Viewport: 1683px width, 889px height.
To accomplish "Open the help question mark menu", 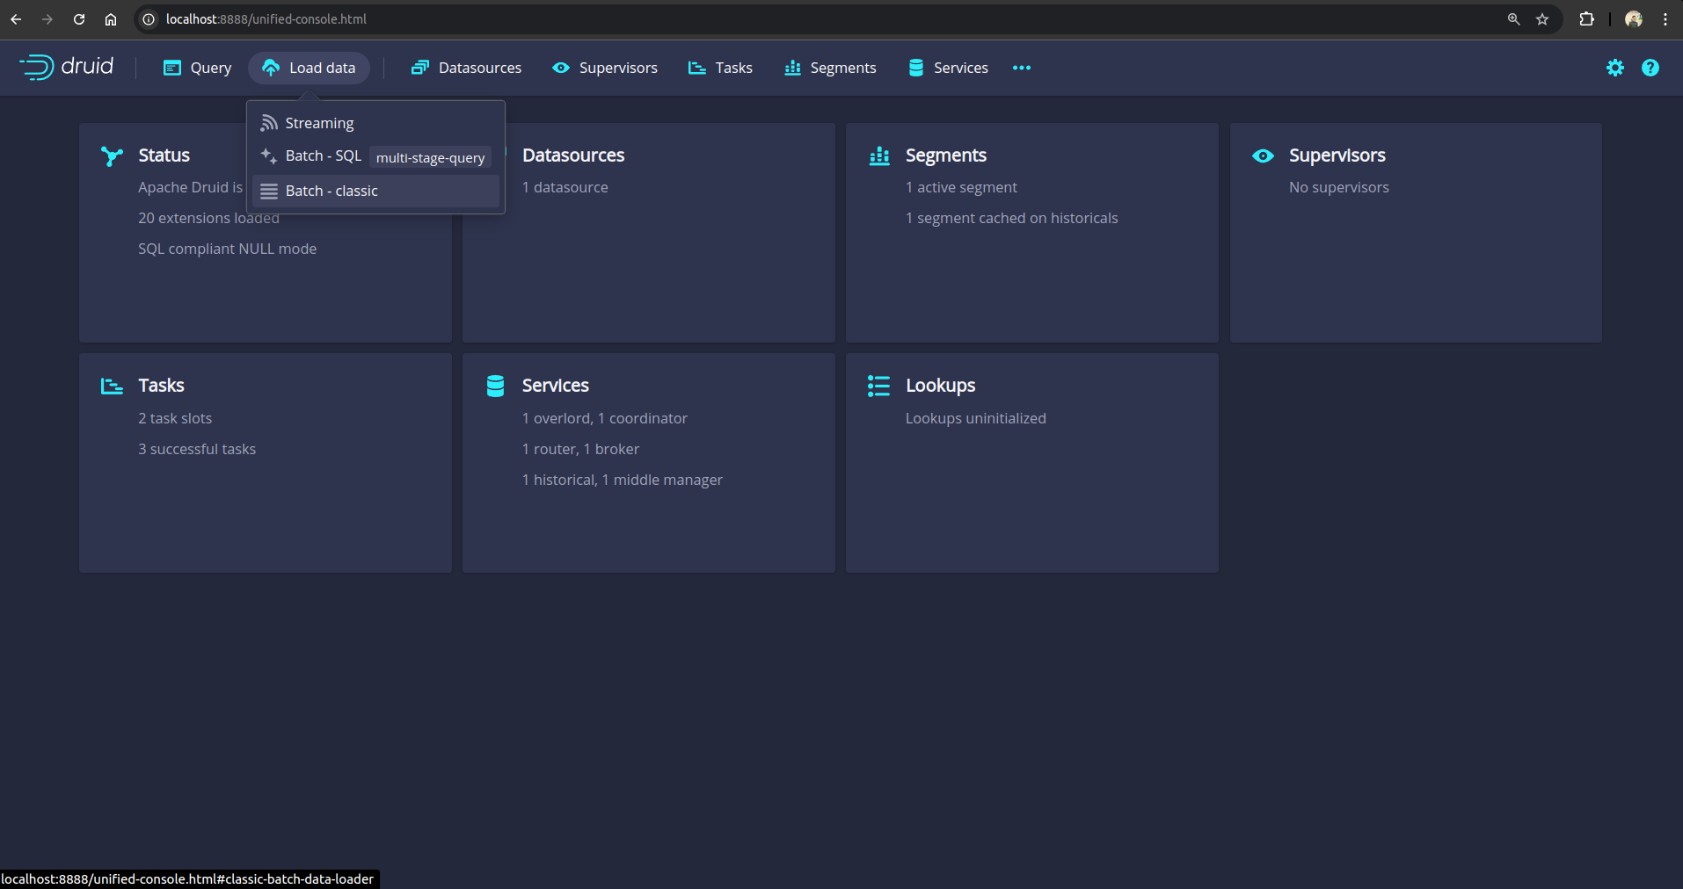I will tap(1650, 68).
